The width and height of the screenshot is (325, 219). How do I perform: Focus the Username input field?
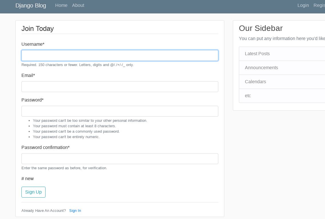pos(120,55)
